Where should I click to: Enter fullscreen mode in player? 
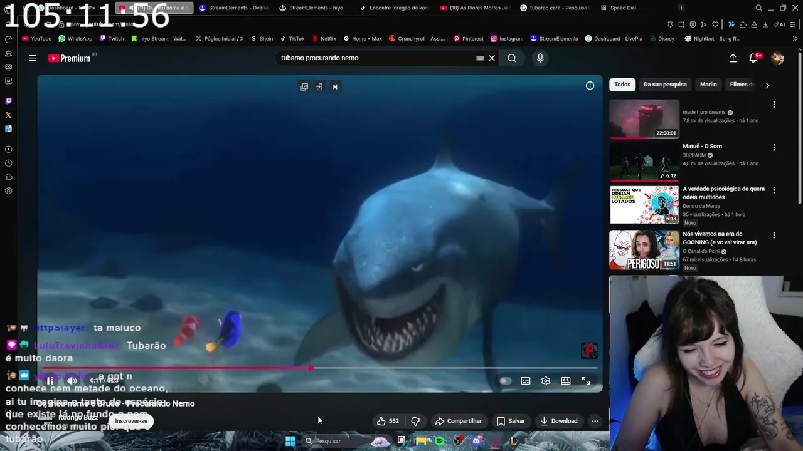(586, 381)
